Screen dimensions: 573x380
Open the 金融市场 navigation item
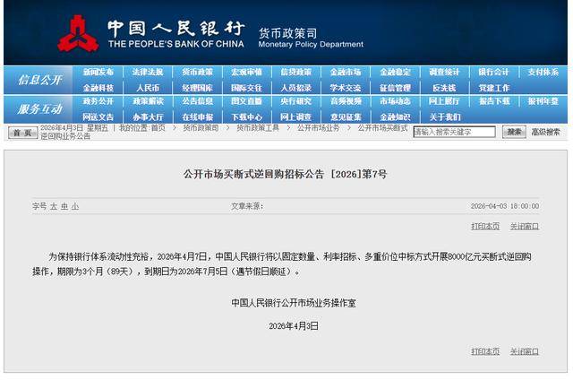pyautogui.click(x=345, y=73)
